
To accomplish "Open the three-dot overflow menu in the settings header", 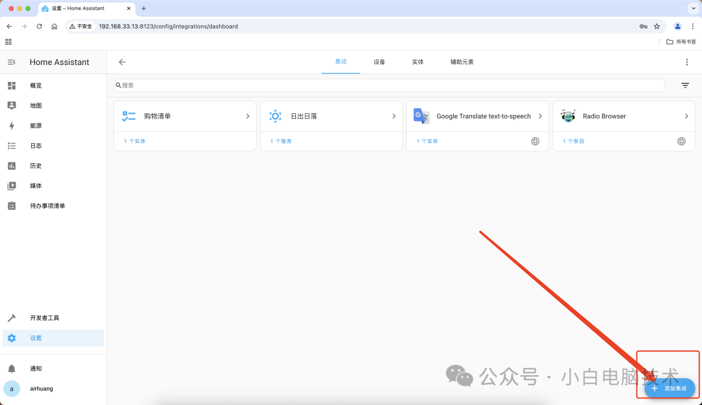I will click(x=687, y=62).
